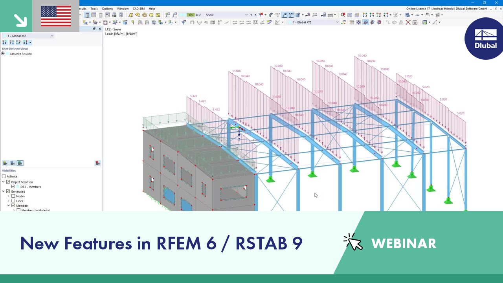Enable the Activate checkbox under Visibilities
Screen dimensions: 503x283
(x=4, y=176)
